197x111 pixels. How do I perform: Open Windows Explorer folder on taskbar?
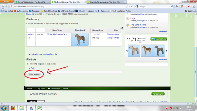22,108
